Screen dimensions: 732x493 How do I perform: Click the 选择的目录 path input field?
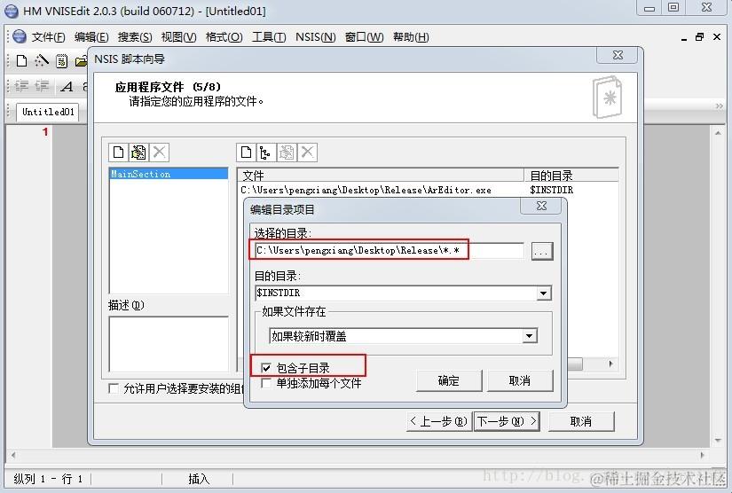click(x=390, y=251)
